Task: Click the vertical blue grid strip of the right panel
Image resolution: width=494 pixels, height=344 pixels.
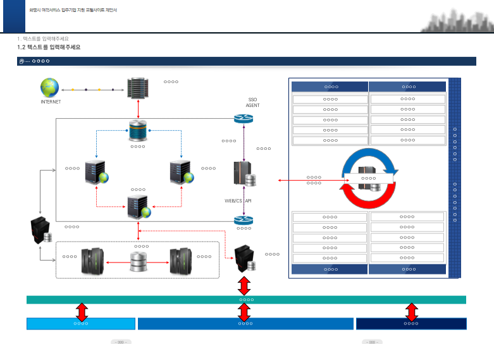Action: click(455, 178)
